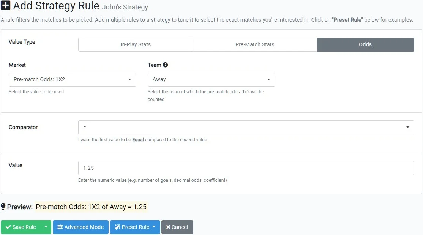423x235 pixels.
Task: Click the lightbulb icon beside Preview
Action: 4,207
